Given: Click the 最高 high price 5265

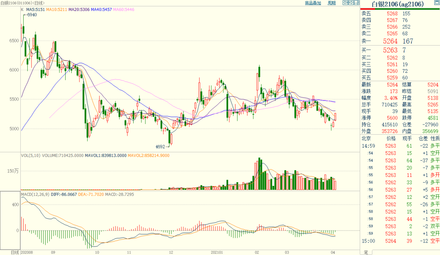Looking at the screenshot, I should pyautogui.click(x=433, y=105).
